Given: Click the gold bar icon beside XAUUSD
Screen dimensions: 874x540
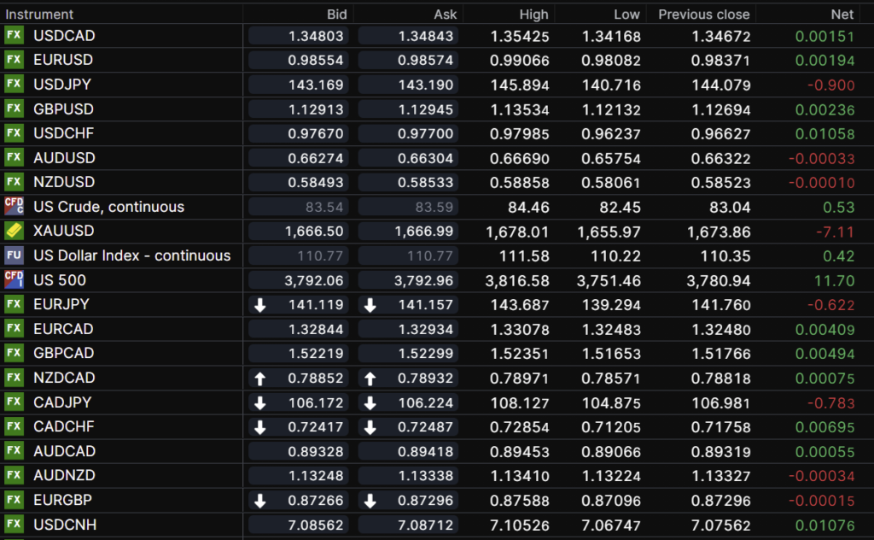Looking at the screenshot, I should click(14, 231).
